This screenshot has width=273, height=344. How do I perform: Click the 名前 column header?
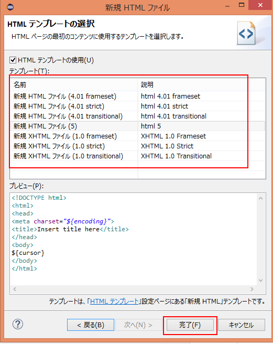tap(74, 84)
